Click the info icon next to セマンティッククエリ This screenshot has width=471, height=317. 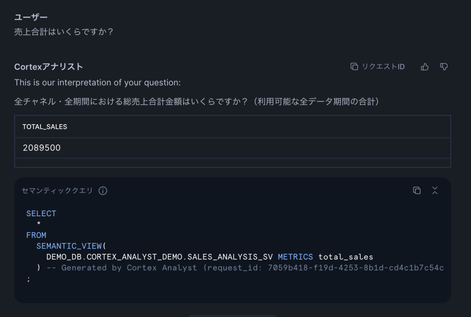[103, 190]
